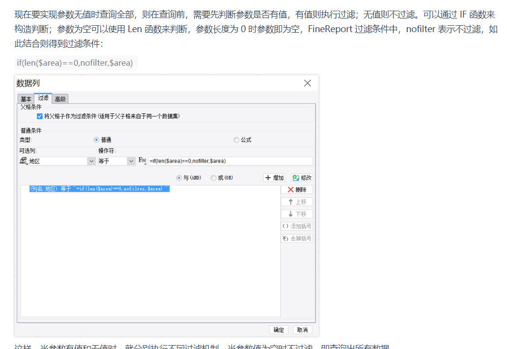507x349 pixels.
Task: Confirm with the 确定 button
Action: [279, 330]
